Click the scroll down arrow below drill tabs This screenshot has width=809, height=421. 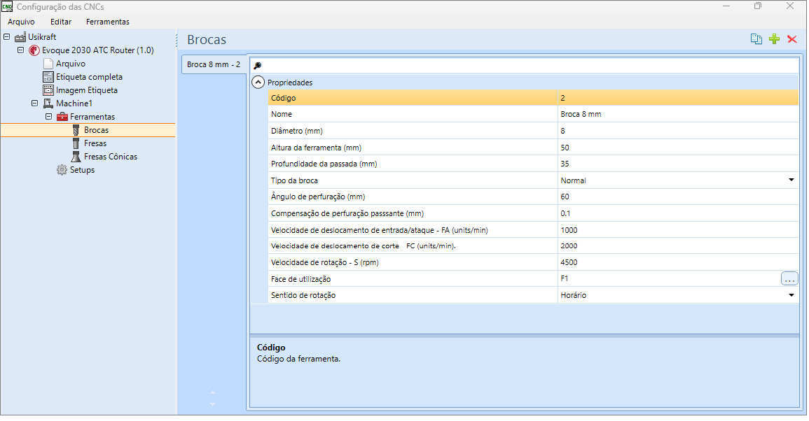click(212, 404)
